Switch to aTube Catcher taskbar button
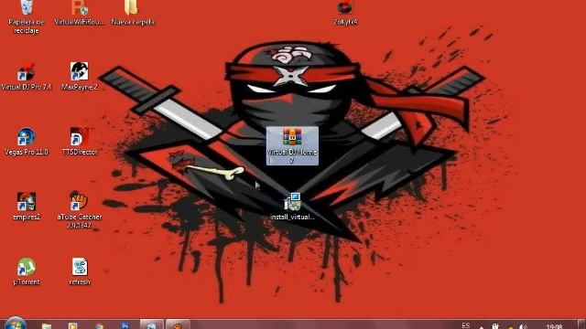This screenshot has height=329, width=586. tap(178, 324)
